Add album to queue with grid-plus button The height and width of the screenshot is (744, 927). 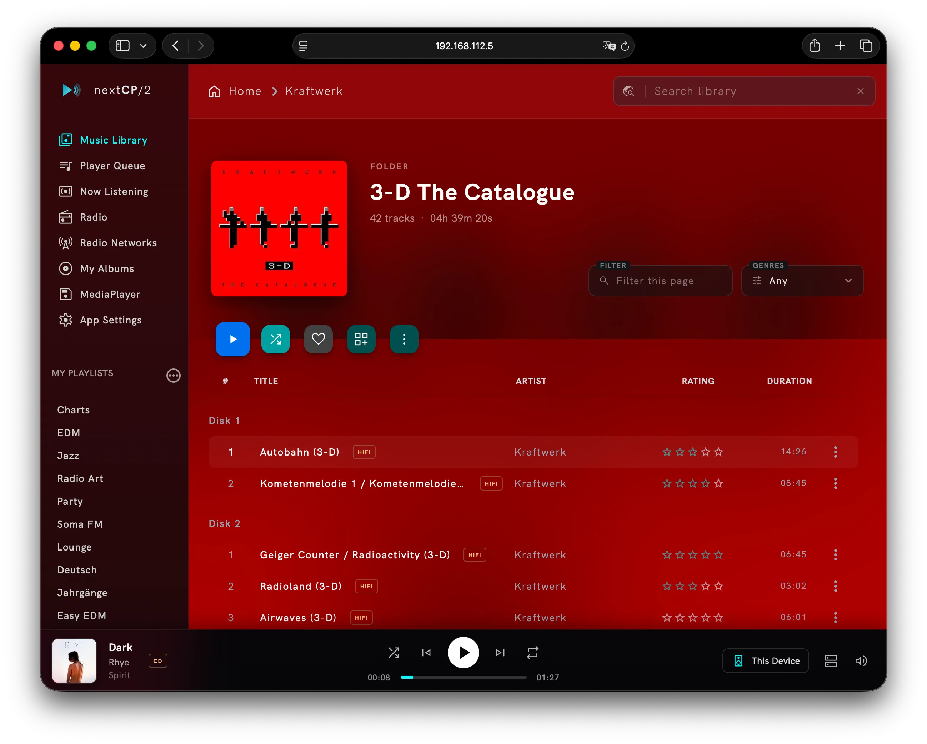(361, 339)
